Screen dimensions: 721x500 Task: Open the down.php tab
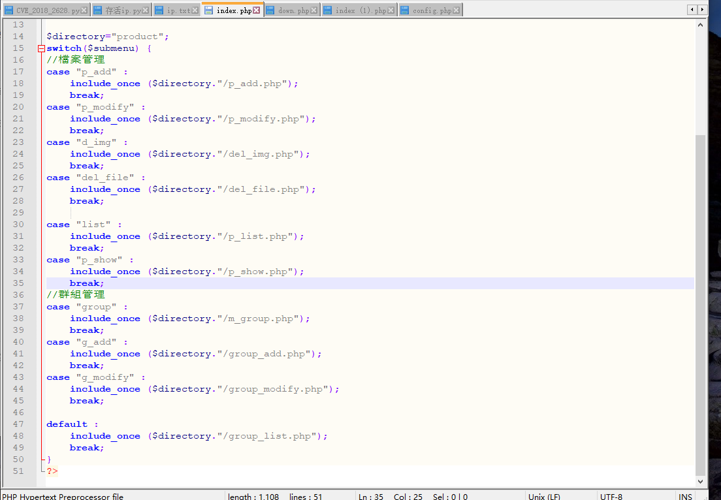(x=293, y=10)
